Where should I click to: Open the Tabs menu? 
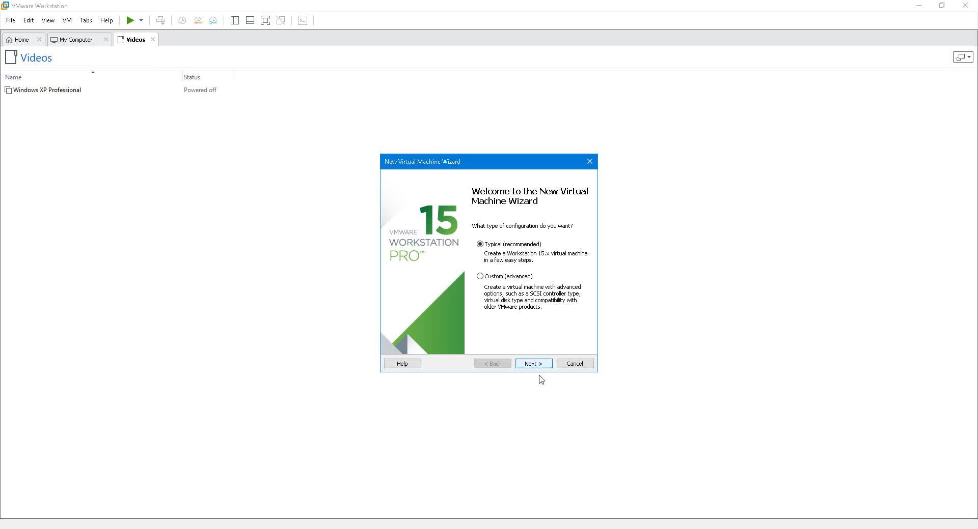pyautogui.click(x=86, y=20)
